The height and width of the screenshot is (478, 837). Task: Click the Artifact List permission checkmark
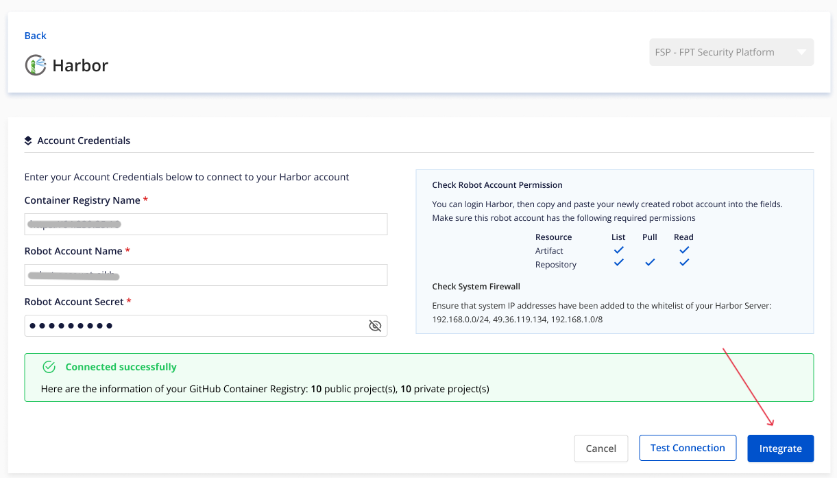tap(618, 250)
